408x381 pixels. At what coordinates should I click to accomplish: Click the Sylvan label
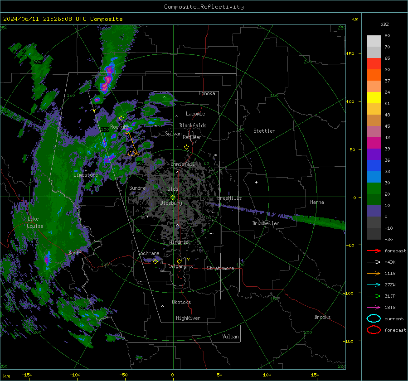point(173,134)
